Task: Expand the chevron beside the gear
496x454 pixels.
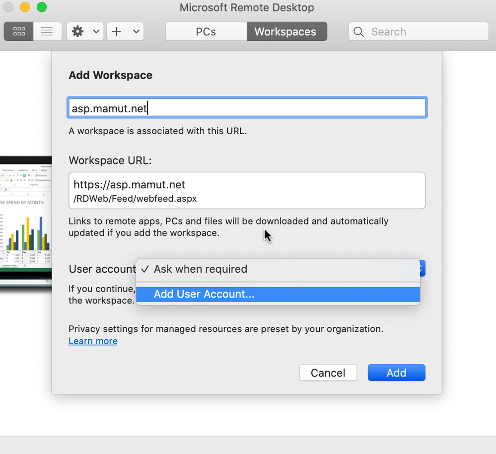Action: (x=96, y=31)
